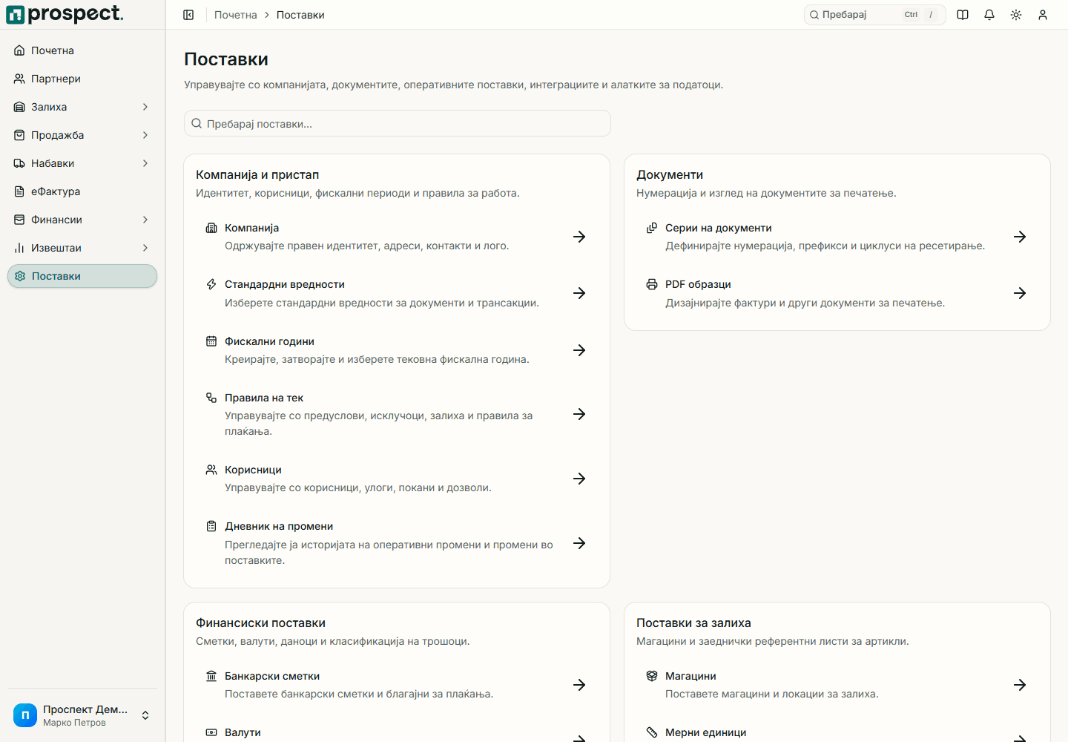Click the Почетна breadcrumb link
The image size is (1068, 742).
click(236, 15)
